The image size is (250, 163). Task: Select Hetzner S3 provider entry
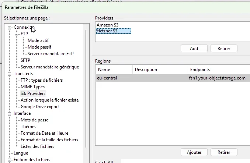click(x=114, y=31)
